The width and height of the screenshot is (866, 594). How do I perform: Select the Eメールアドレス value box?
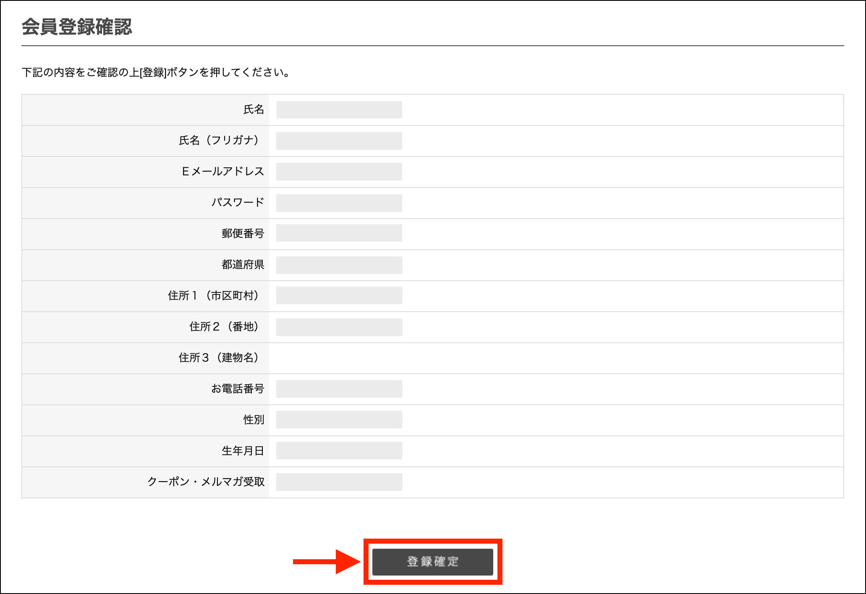click(x=339, y=172)
